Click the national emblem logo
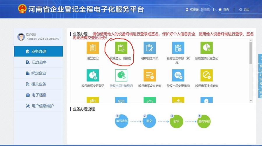Image resolution: width=262 pixels, height=146 pixels. tap(22, 9)
